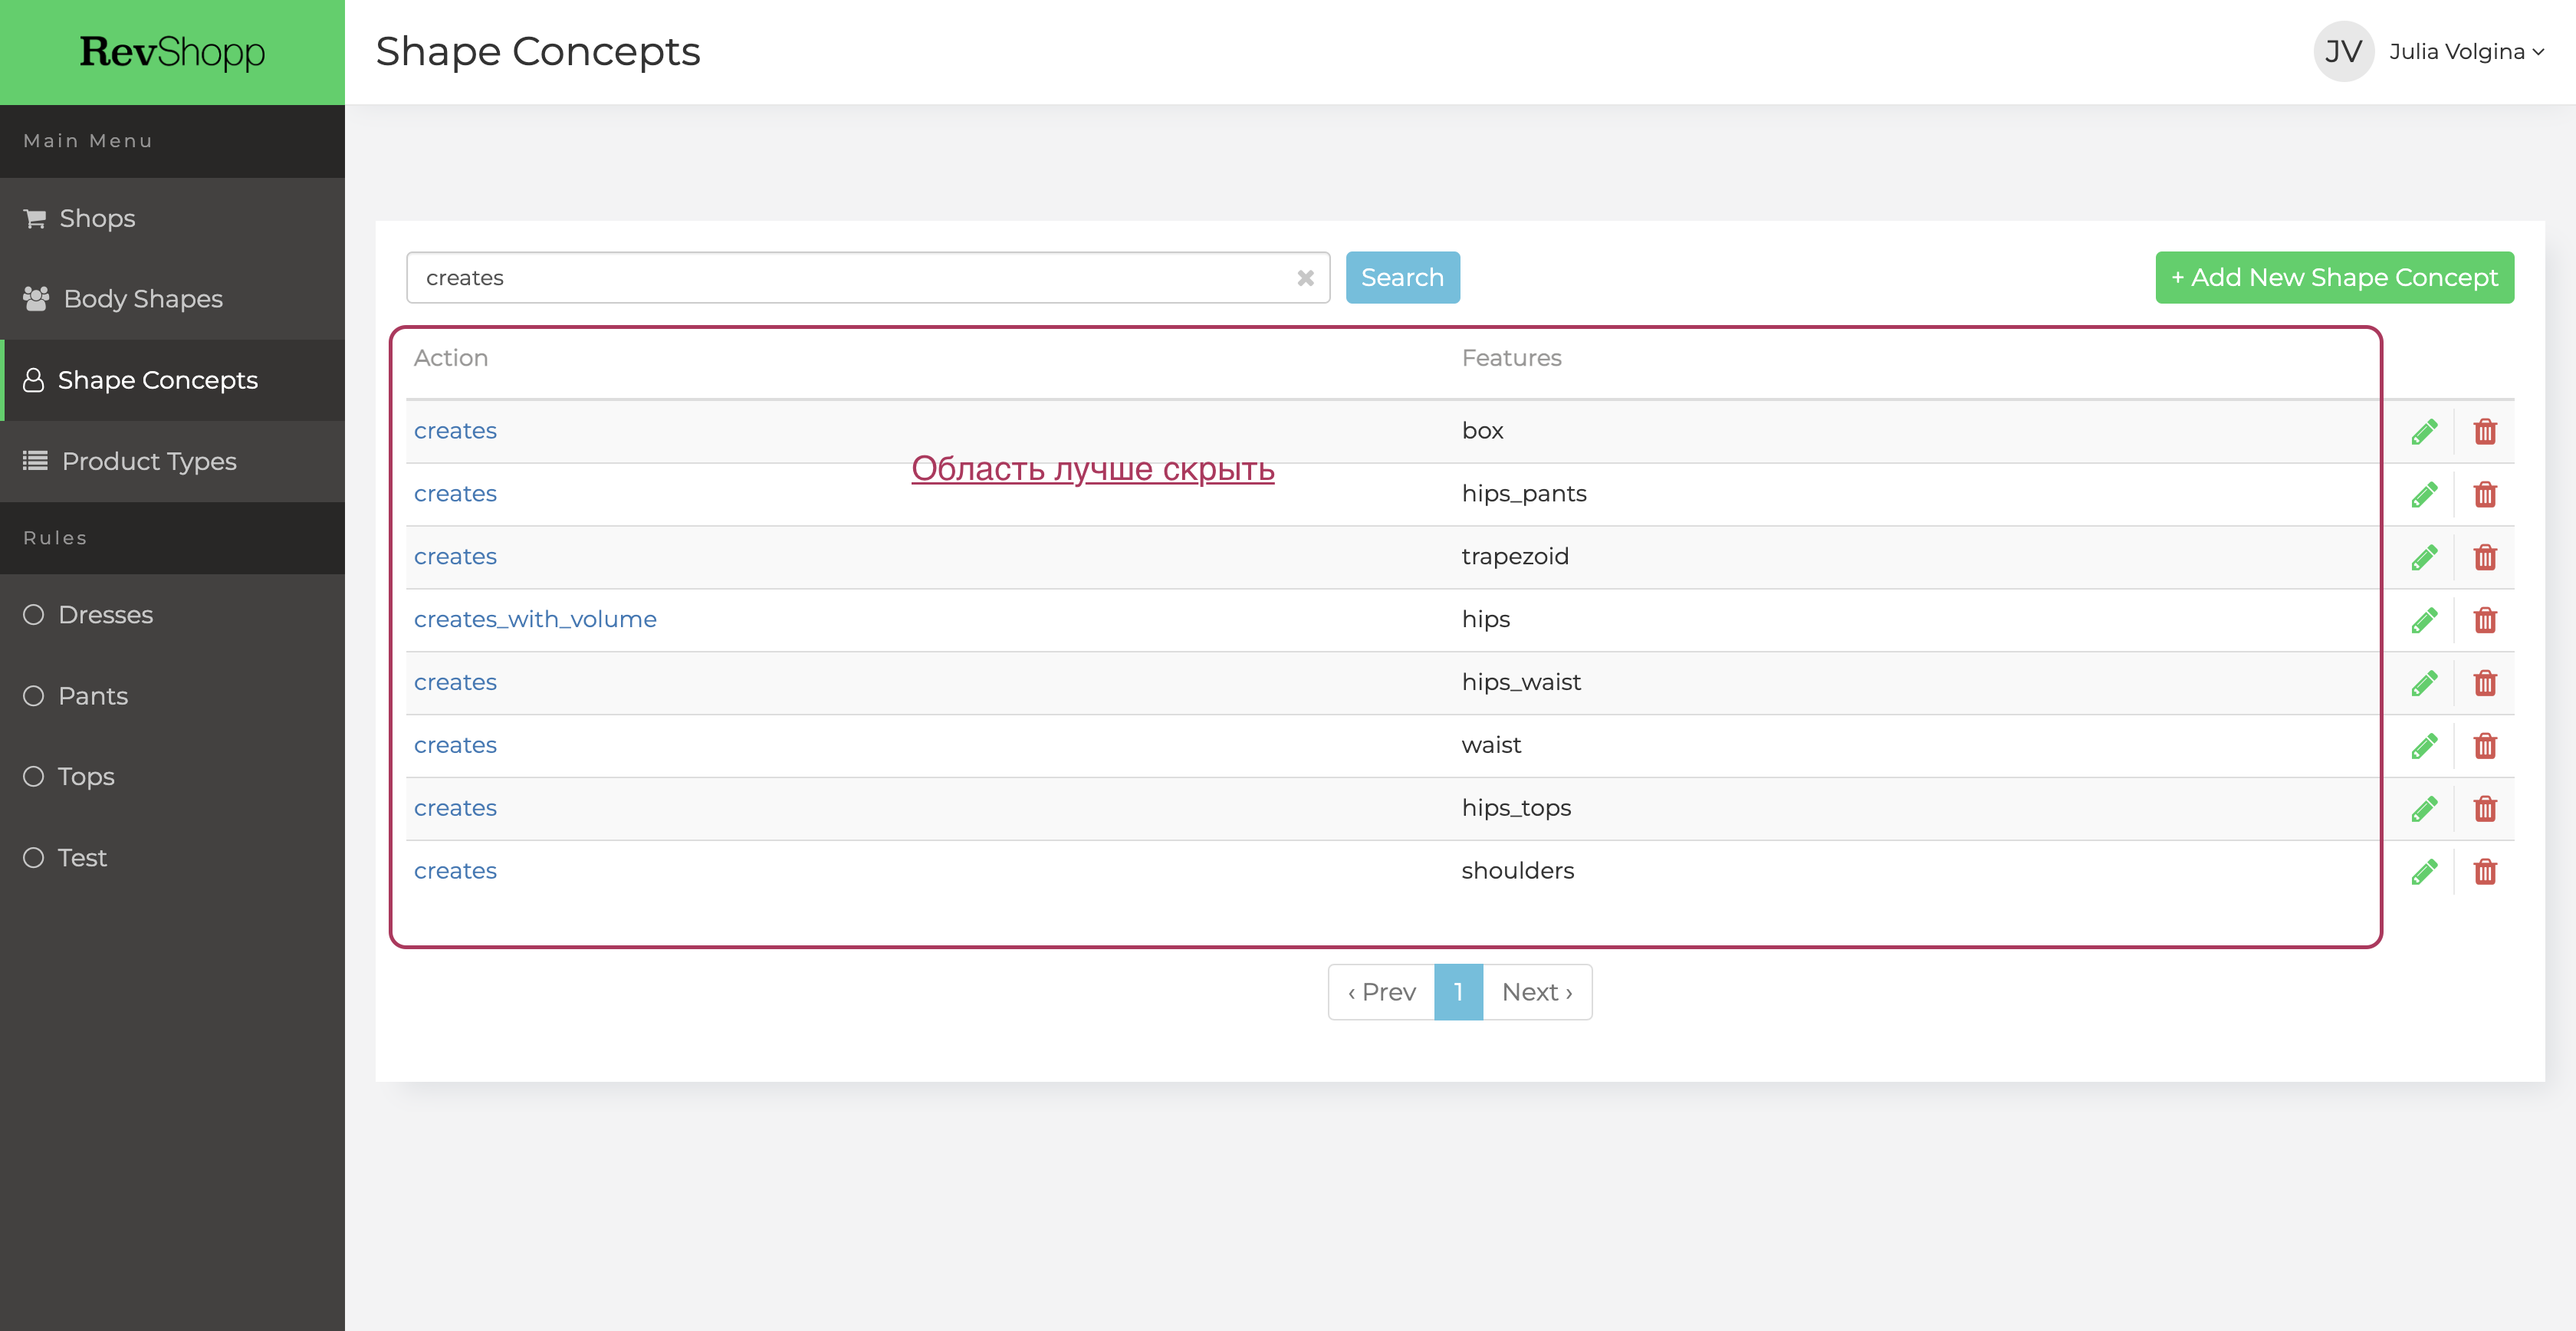Image resolution: width=2576 pixels, height=1331 pixels.
Task: Delete the hips_tops row
Action: (x=2485, y=809)
